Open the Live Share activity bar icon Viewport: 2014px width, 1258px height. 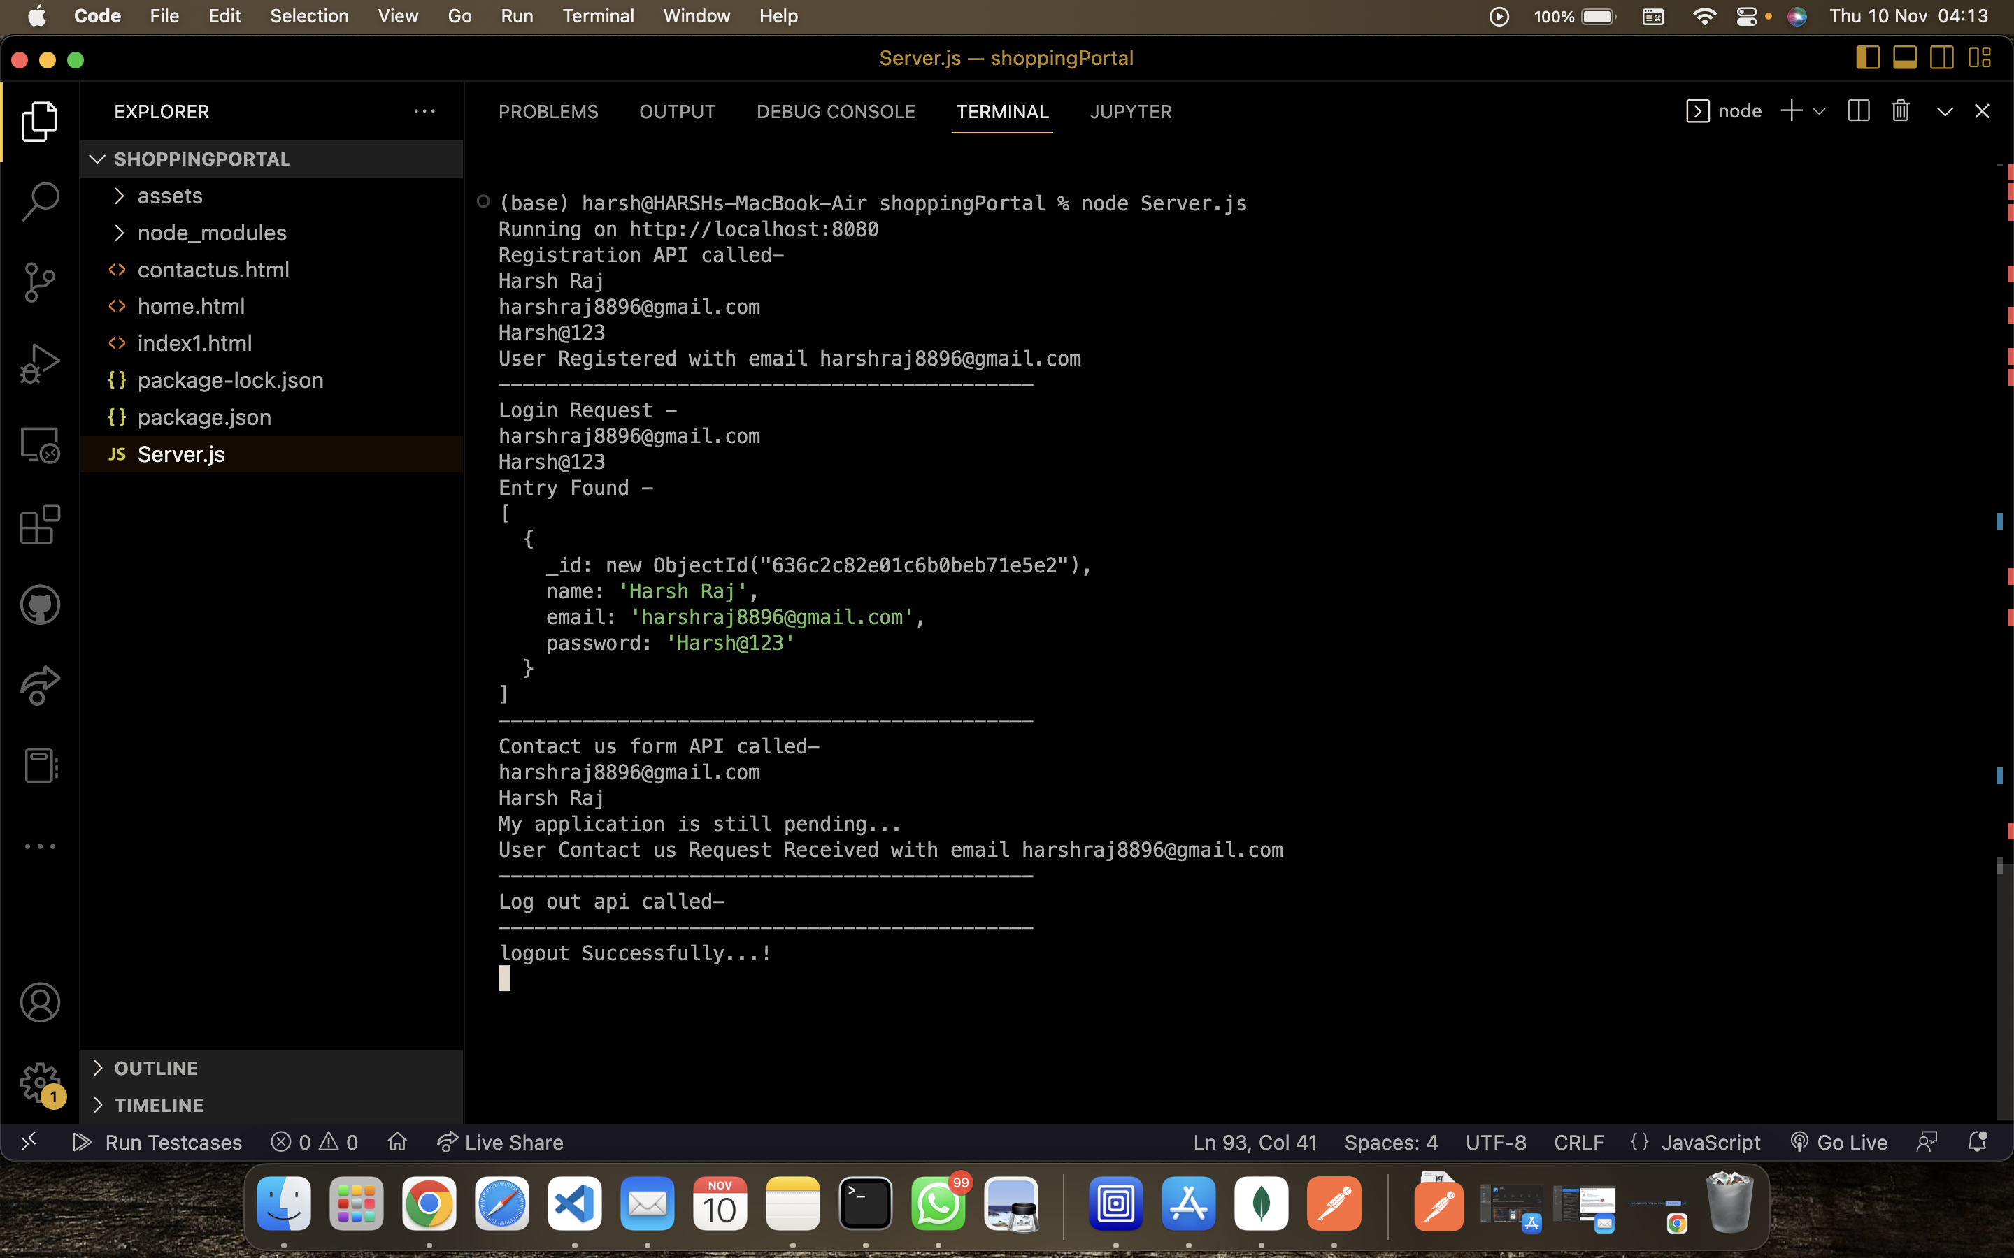40,686
